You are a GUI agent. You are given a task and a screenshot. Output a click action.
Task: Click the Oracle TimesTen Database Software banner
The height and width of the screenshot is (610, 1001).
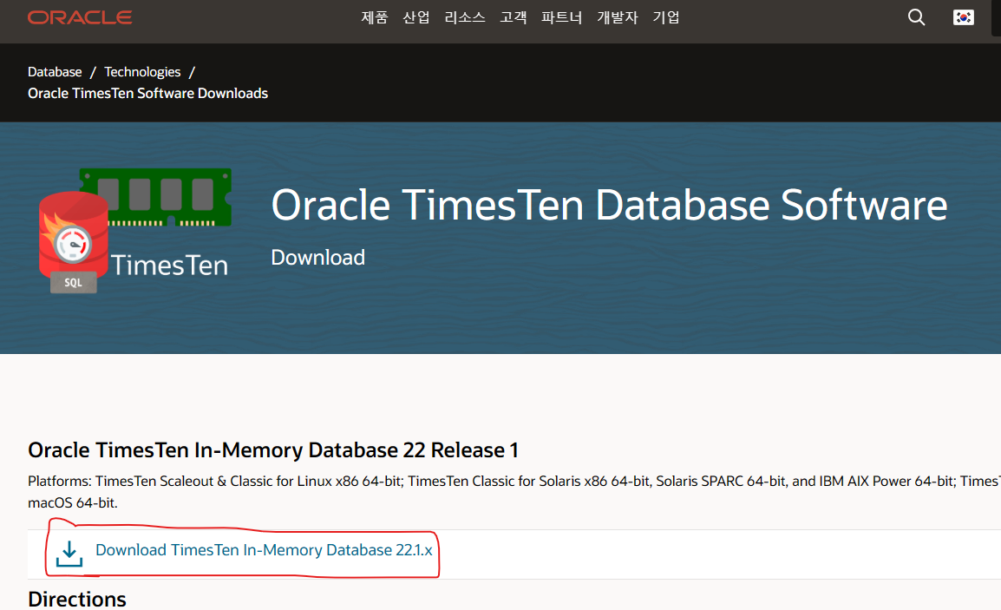pos(609,205)
